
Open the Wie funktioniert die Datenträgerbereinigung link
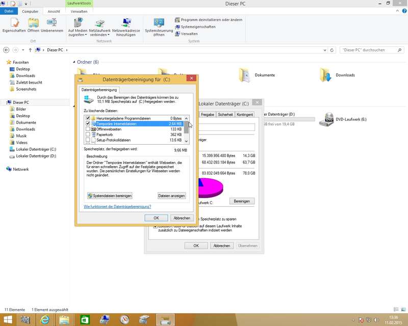117,206
